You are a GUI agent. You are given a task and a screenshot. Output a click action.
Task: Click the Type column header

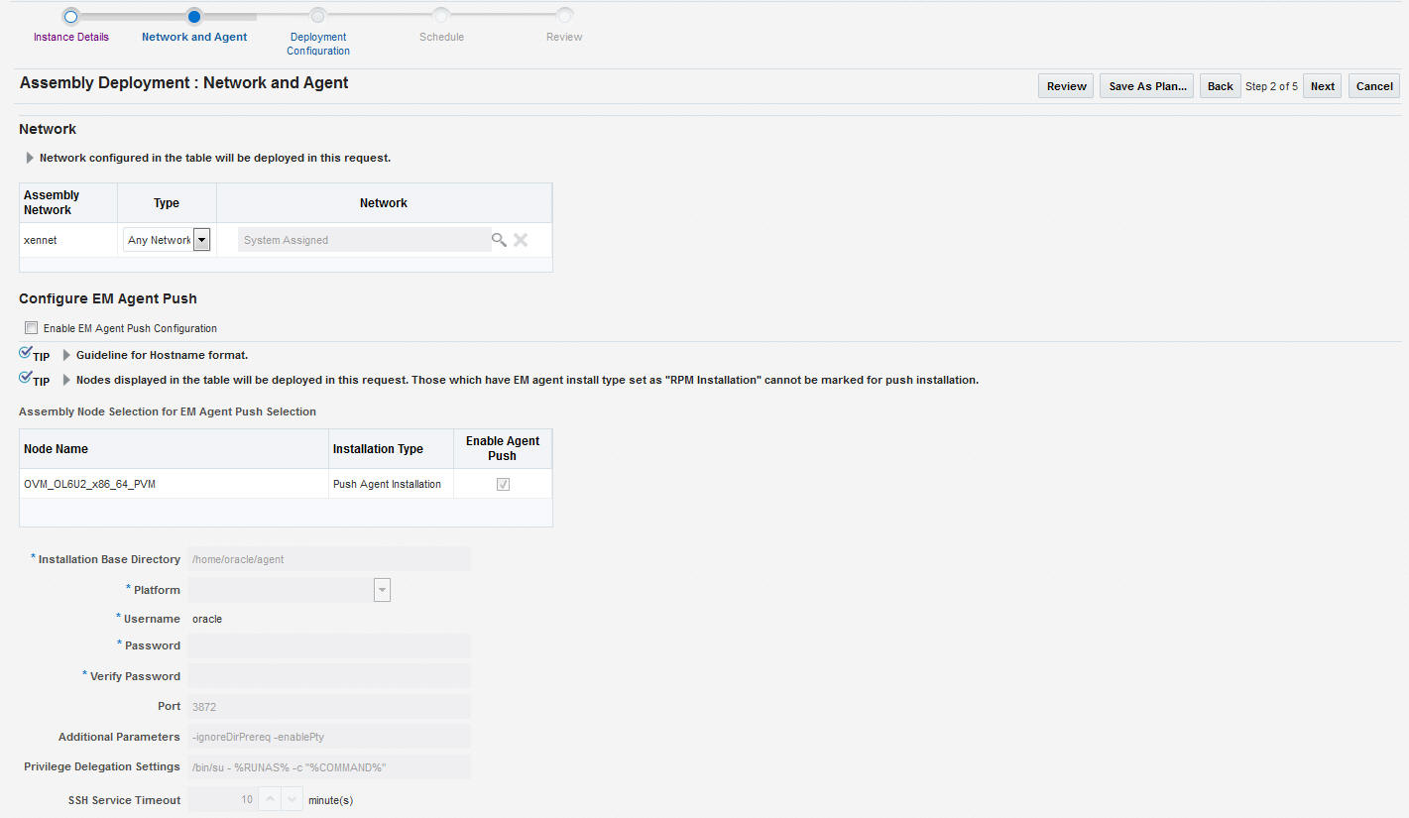(167, 202)
